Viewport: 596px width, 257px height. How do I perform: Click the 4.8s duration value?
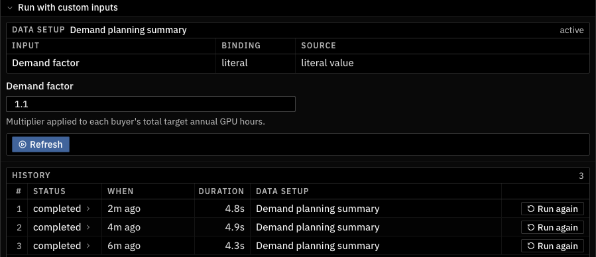pyautogui.click(x=235, y=209)
